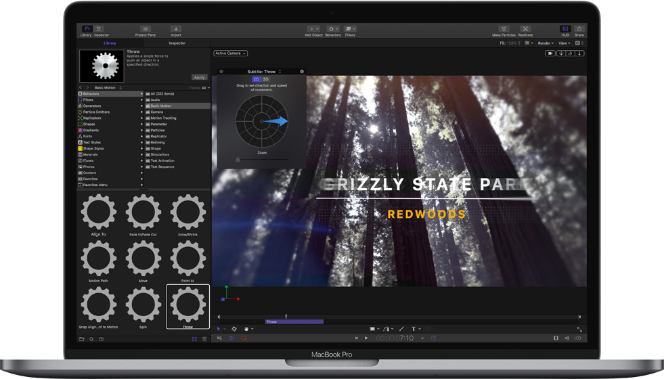Click the camera icon above the canvas

[x=550, y=53]
